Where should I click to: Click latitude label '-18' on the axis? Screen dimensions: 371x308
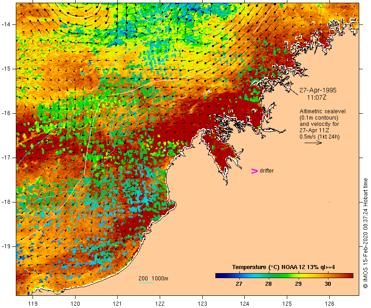(x=6, y=202)
